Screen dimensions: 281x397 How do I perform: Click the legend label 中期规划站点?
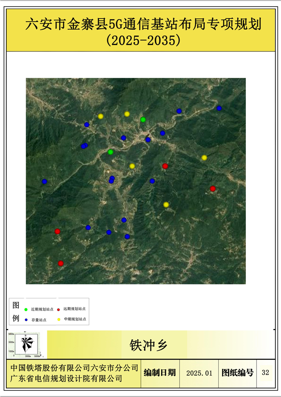(x=75, y=319)
